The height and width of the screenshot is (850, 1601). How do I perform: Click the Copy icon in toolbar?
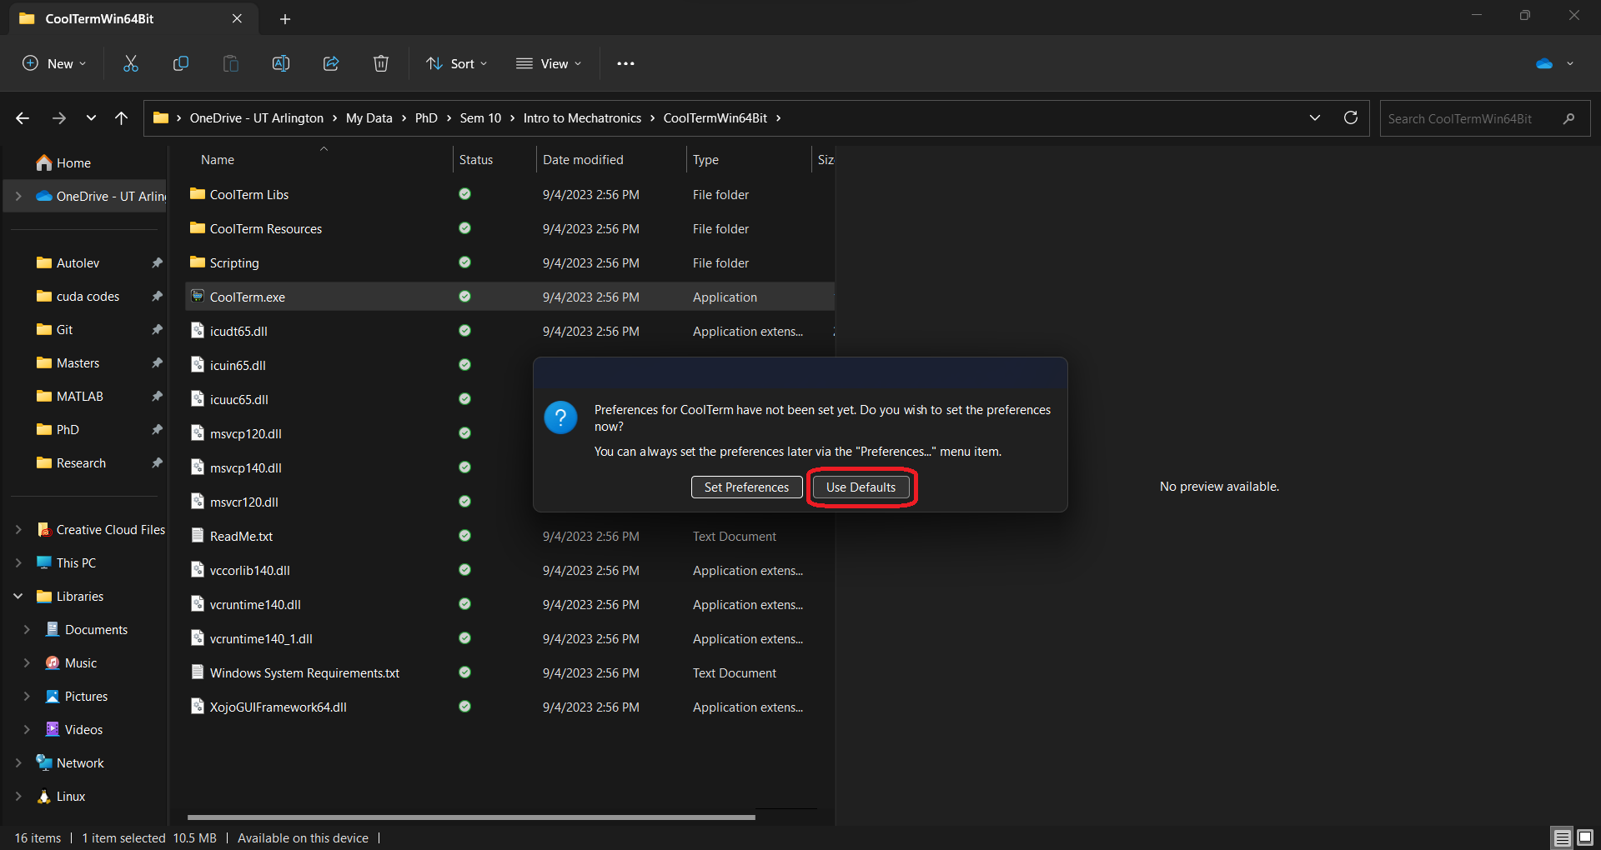pyautogui.click(x=181, y=63)
